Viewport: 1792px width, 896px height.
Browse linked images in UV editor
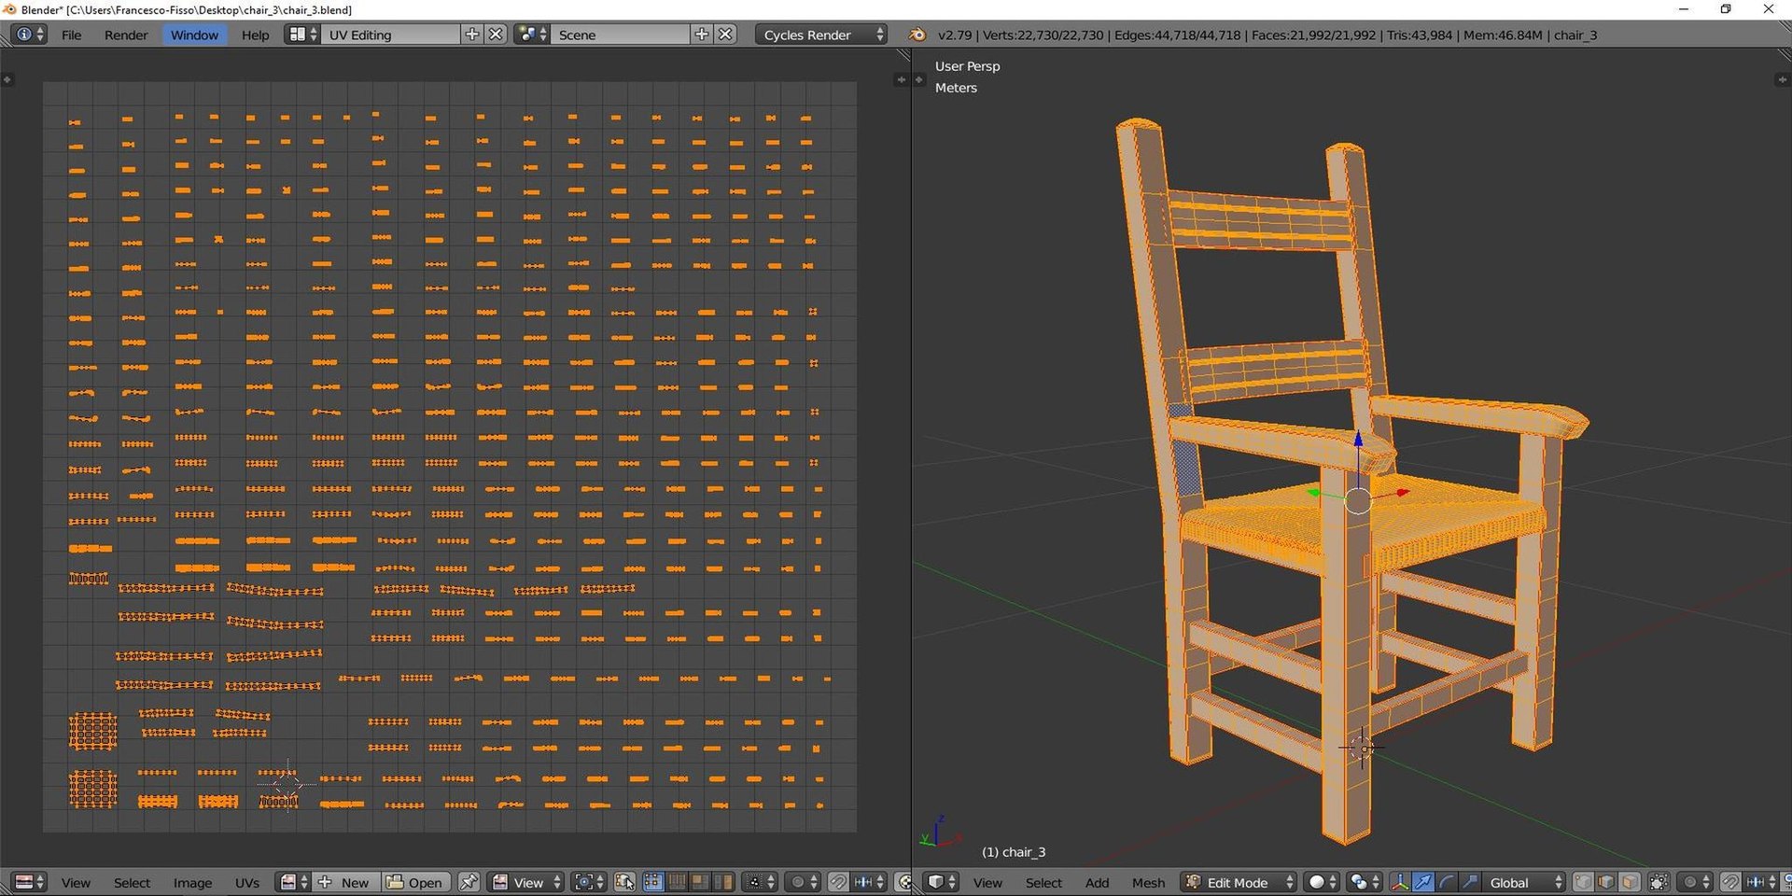point(294,882)
